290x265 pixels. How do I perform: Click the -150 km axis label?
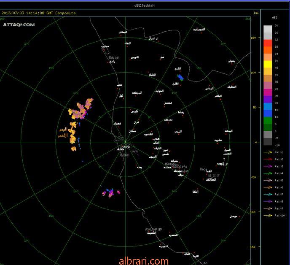(x=252, y=247)
